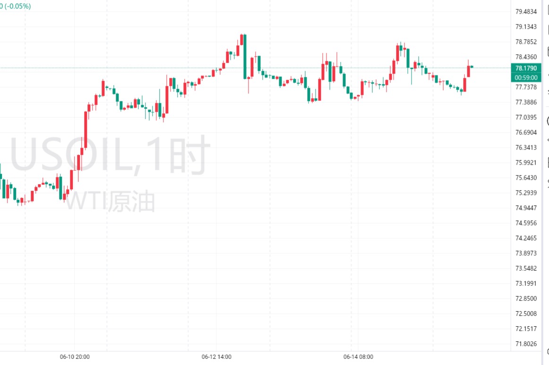The height and width of the screenshot is (365, 549).
Task: Select the 79.1343 price scale value
Action: (x=526, y=26)
